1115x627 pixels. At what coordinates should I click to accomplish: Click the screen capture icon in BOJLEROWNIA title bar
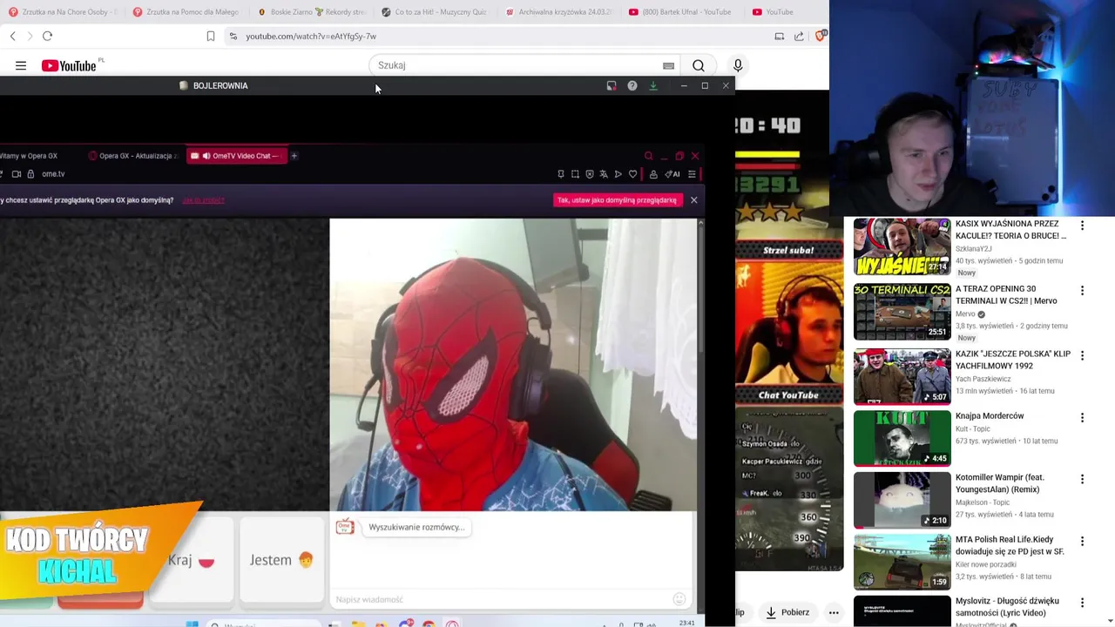[612, 85]
